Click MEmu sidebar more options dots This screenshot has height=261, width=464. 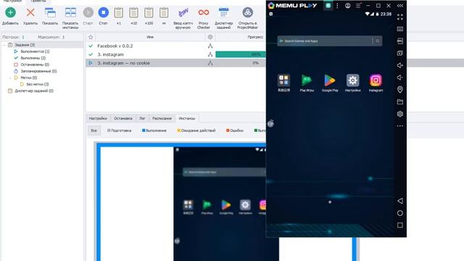click(400, 126)
